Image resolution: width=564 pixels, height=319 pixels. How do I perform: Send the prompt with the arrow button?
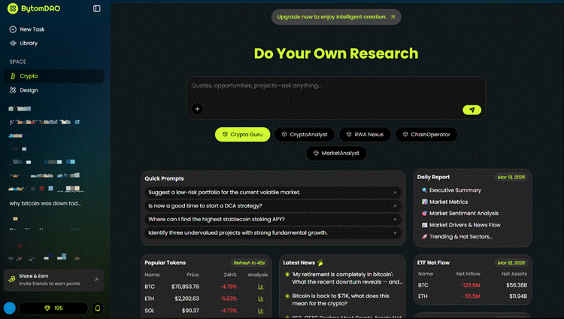point(472,110)
